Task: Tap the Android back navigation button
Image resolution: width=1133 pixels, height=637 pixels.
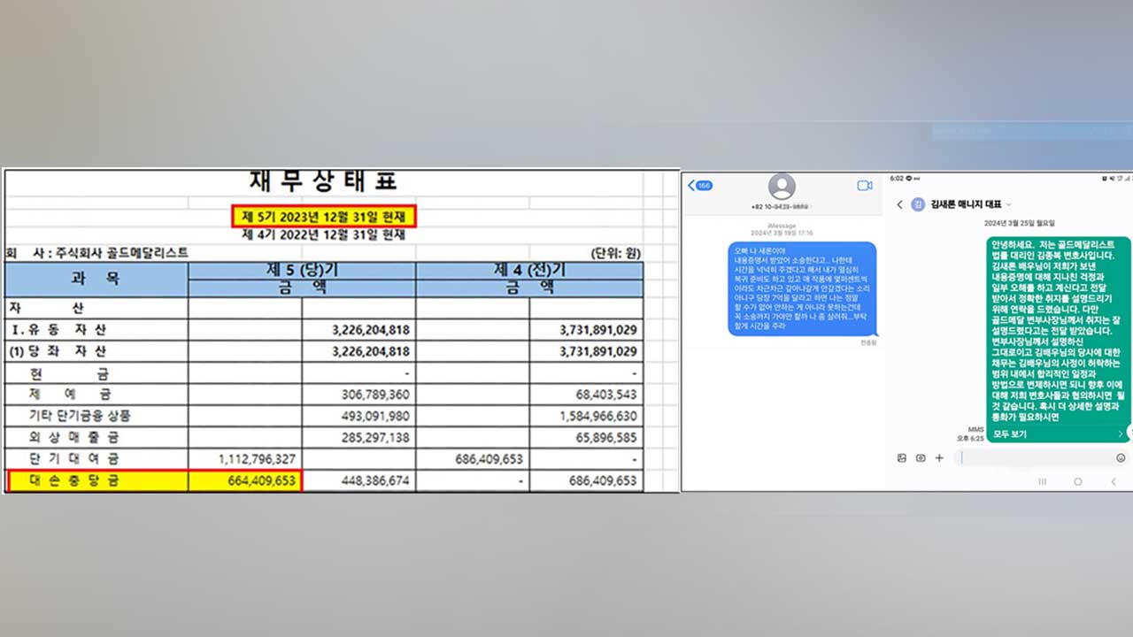Action: [1113, 481]
